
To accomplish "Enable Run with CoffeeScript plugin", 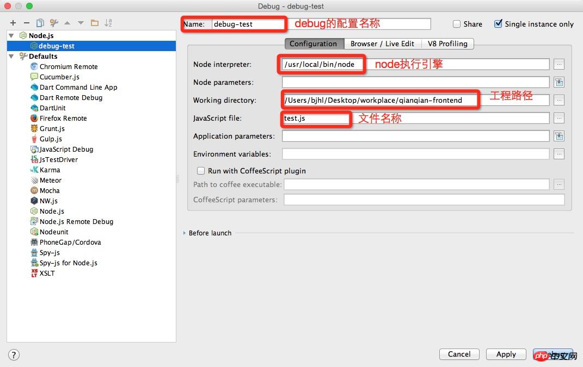I will click(201, 171).
